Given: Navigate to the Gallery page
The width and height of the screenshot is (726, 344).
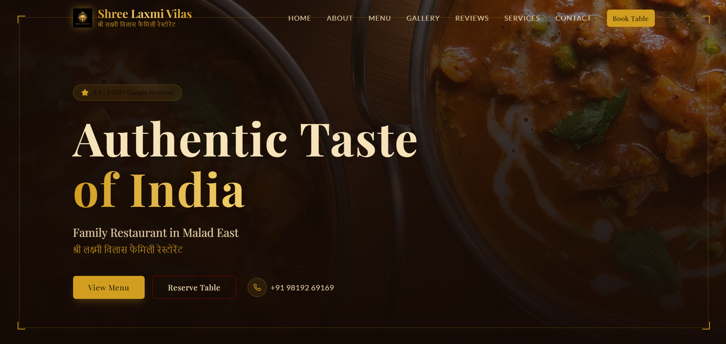Looking at the screenshot, I should click(x=423, y=18).
